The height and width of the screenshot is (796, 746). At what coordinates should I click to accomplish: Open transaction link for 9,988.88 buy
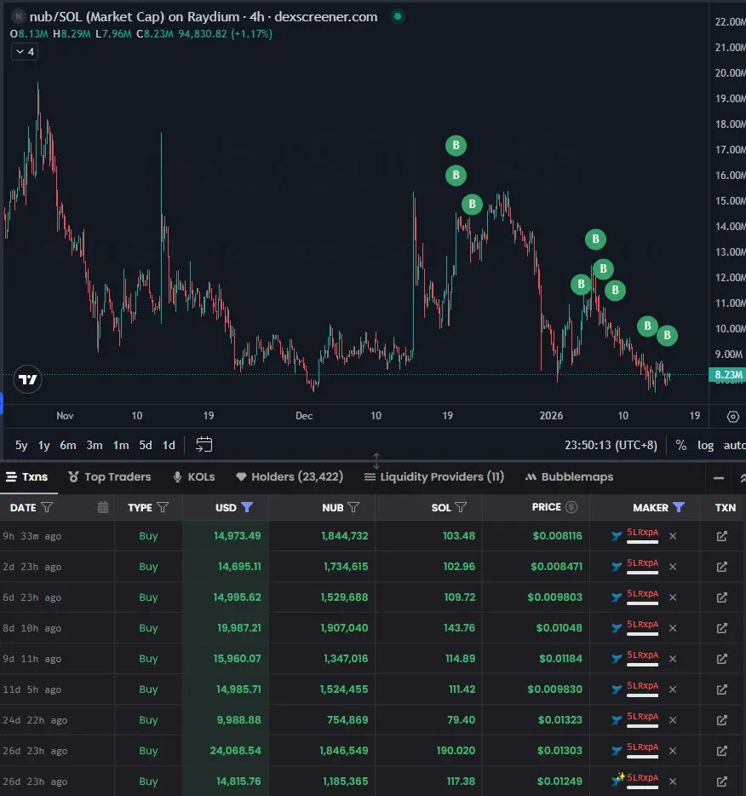point(722,720)
